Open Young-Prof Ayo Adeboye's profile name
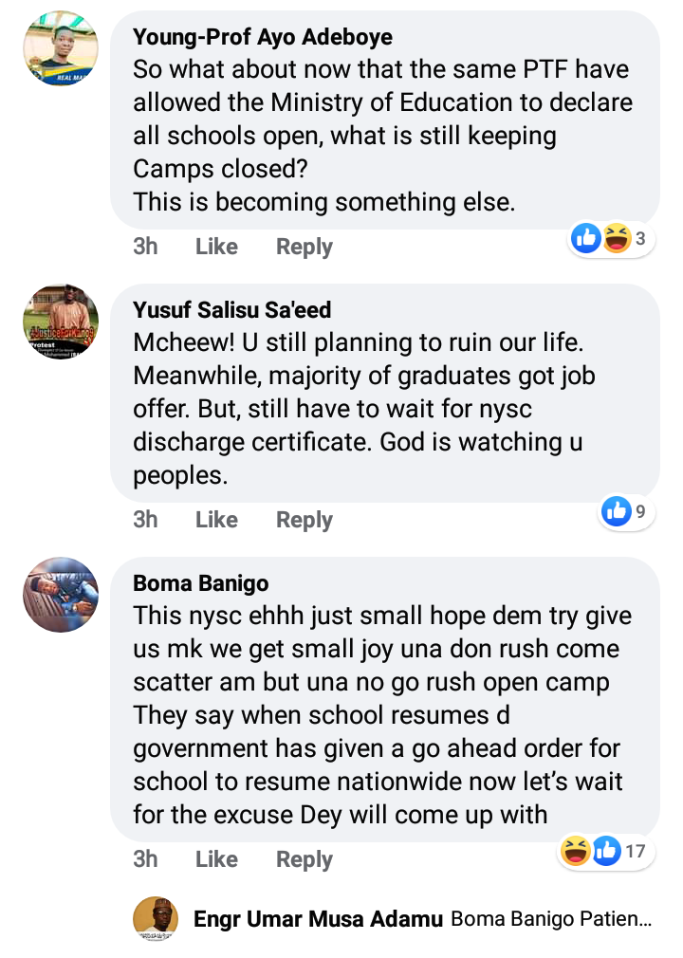The image size is (683, 958). click(x=263, y=37)
